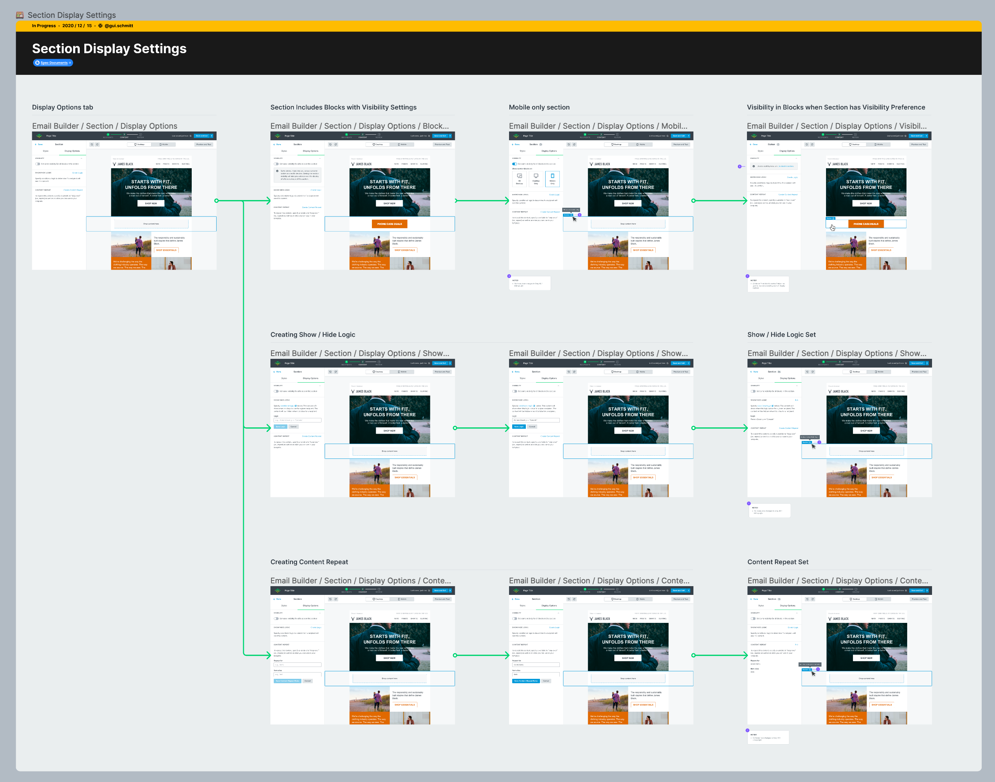995x782 pixels.
Task: Click active Save Content Repeat Rules button
Action: click(x=526, y=681)
